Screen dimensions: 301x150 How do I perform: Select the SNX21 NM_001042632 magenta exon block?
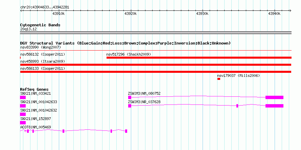coord(23,114)
